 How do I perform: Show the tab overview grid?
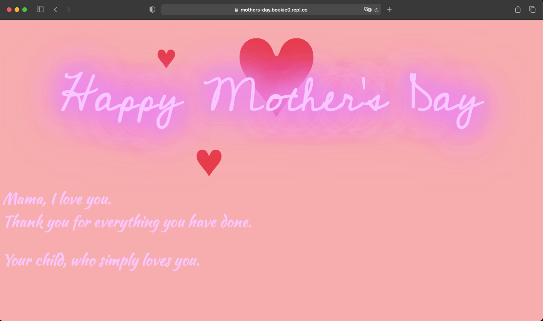532,9
